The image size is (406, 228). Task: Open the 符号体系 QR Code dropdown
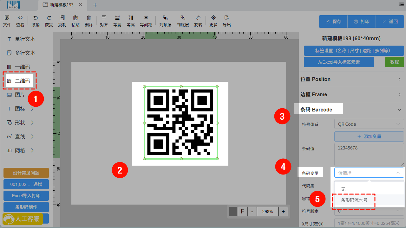click(369, 124)
